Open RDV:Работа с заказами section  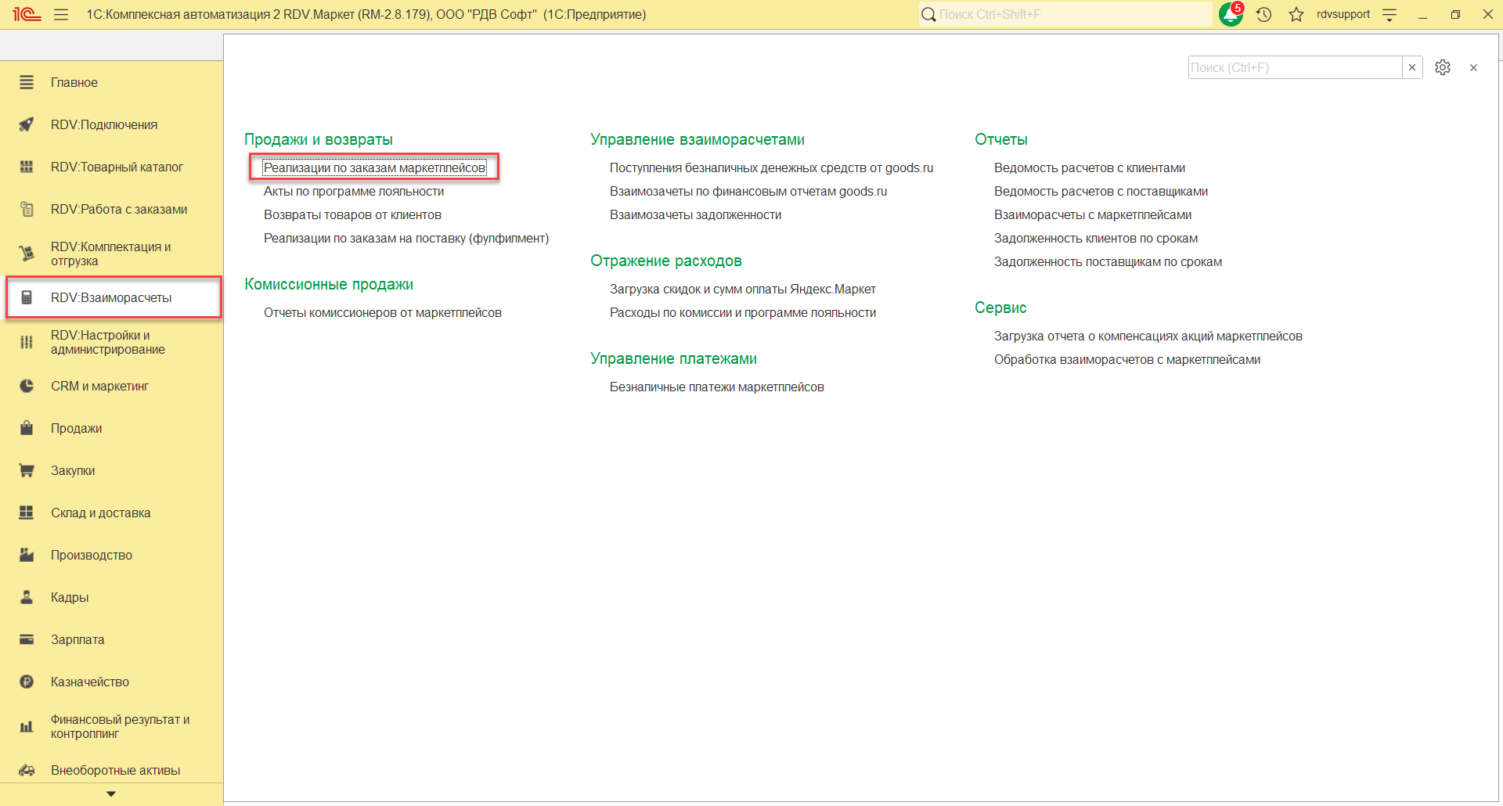[x=119, y=209]
